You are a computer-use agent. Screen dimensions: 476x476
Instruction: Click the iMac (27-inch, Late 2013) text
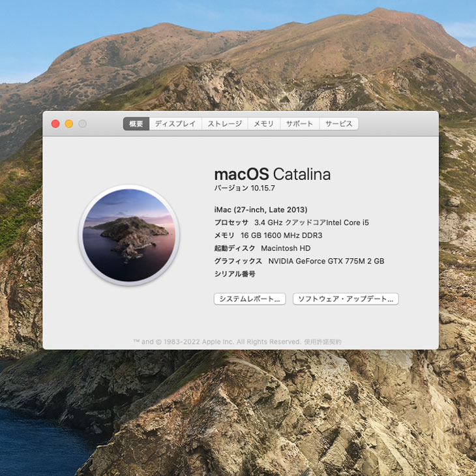[x=261, y=210]
